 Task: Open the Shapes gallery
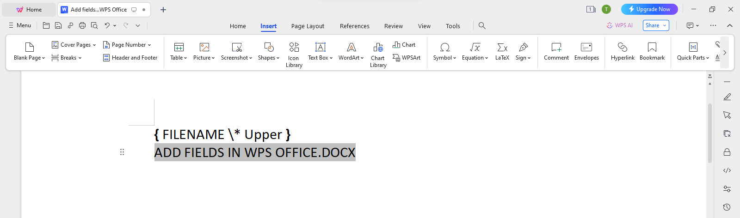(269, 51)
